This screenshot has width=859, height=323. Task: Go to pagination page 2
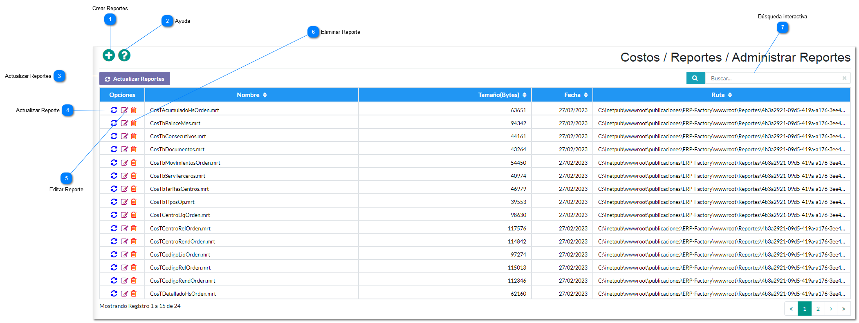coord(818,309)
